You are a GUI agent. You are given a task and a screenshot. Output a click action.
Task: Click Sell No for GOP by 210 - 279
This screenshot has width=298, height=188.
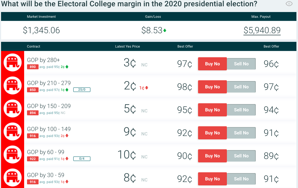click(241, 87)
